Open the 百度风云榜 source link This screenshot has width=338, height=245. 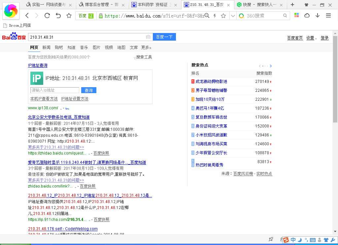243,174
